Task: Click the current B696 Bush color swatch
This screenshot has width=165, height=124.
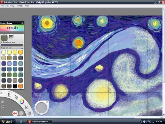Action: (x=4, y=38)
